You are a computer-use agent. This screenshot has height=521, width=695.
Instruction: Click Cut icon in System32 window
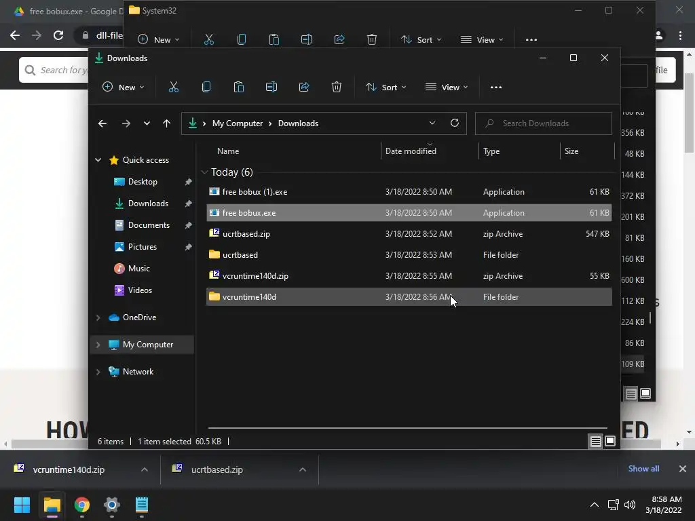coord(209,39)
